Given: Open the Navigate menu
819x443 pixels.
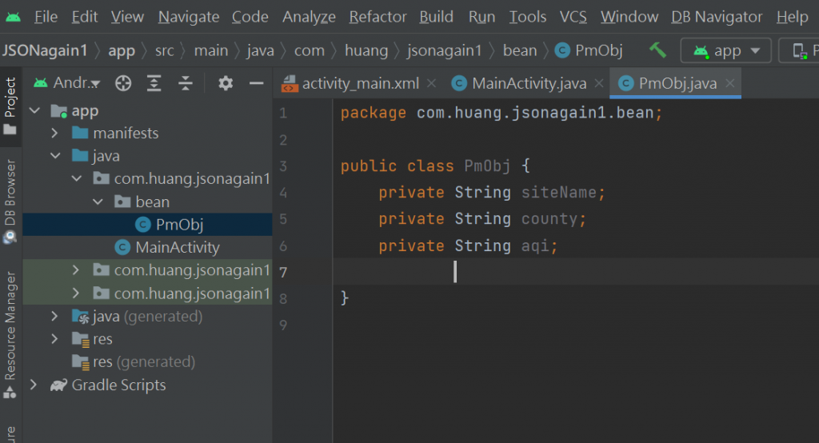Looking at the screenshot, I should click(189, 18).
